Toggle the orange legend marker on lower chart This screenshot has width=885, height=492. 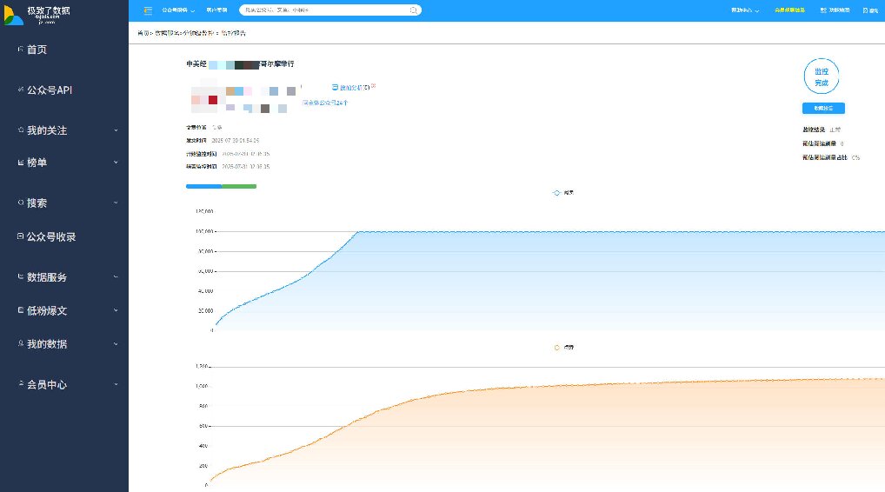point(556,347)
